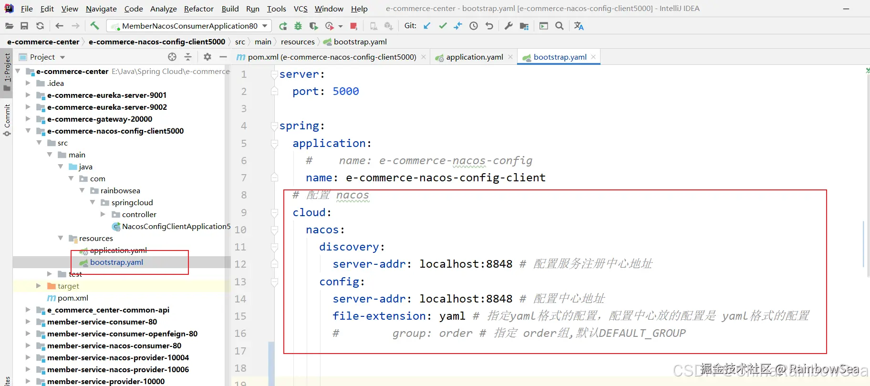Select application.yaml in the project tree

118,250
